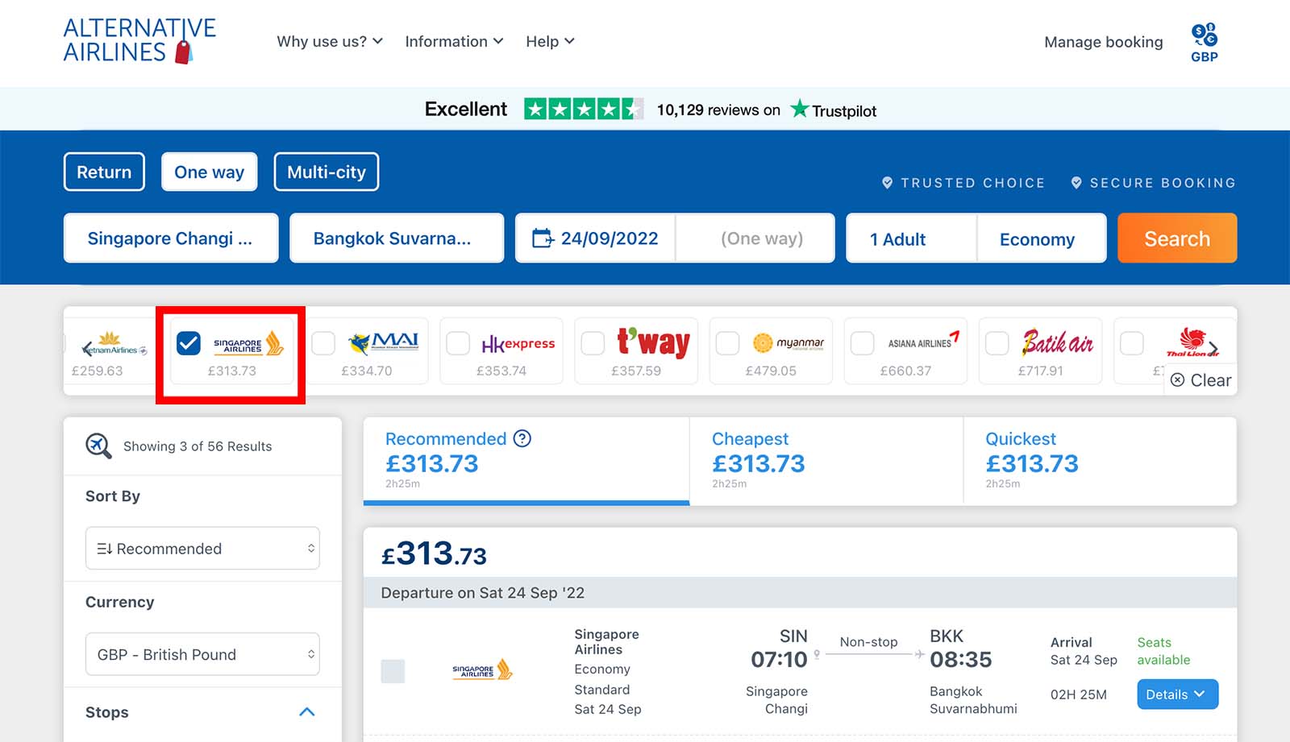
Task: Open the Information dropdown menu
Action: [x=454, y=41]
